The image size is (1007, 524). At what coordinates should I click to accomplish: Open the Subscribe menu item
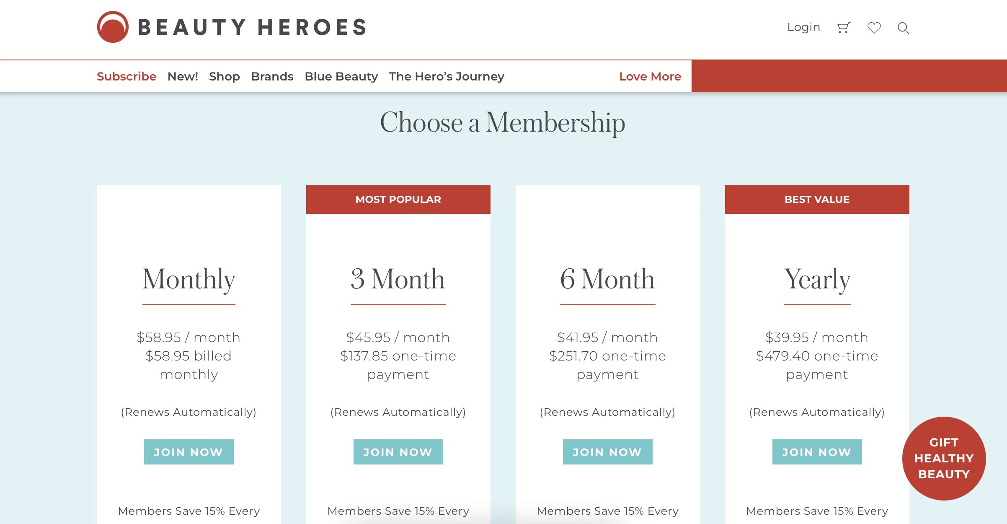pos(127,76)
